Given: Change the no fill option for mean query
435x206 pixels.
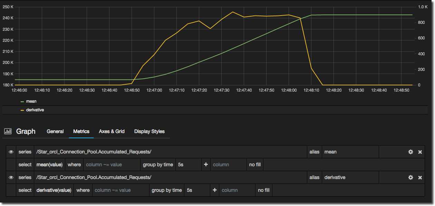Looking at the screenshot, I should [x=255, y=165].
